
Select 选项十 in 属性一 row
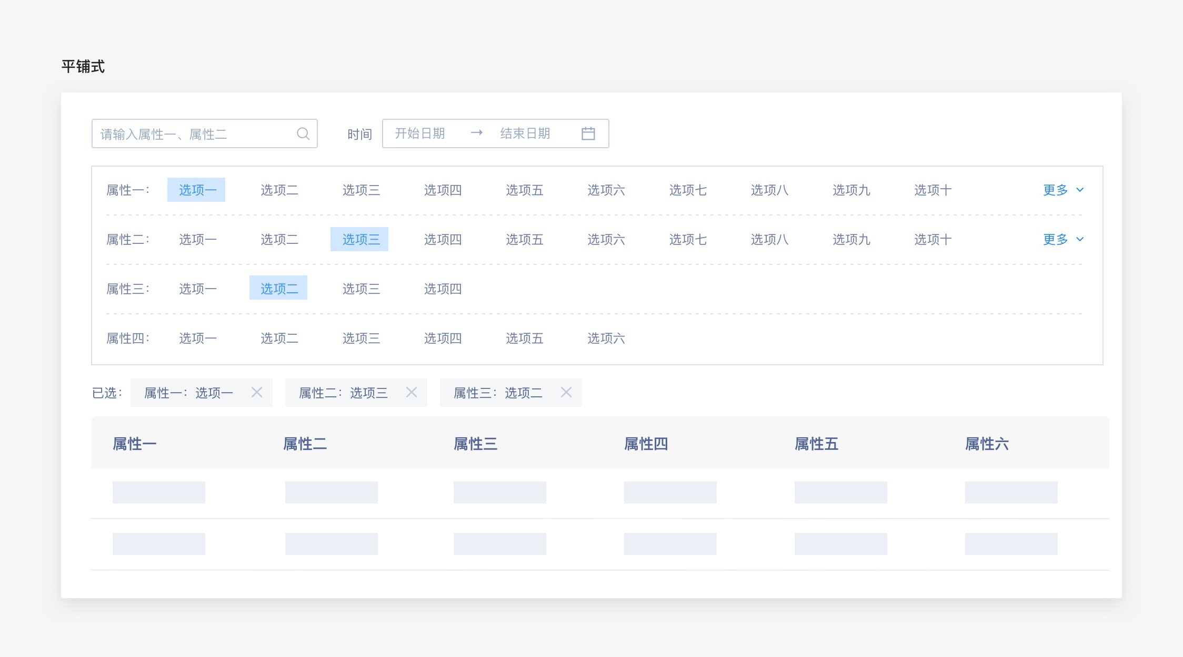tap(933, 190)
